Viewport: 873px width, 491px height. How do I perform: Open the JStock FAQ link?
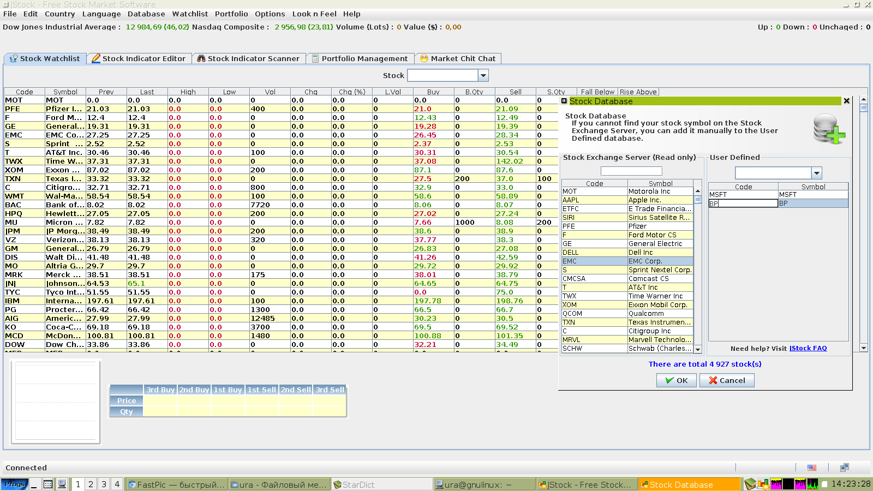click(808, 349)
